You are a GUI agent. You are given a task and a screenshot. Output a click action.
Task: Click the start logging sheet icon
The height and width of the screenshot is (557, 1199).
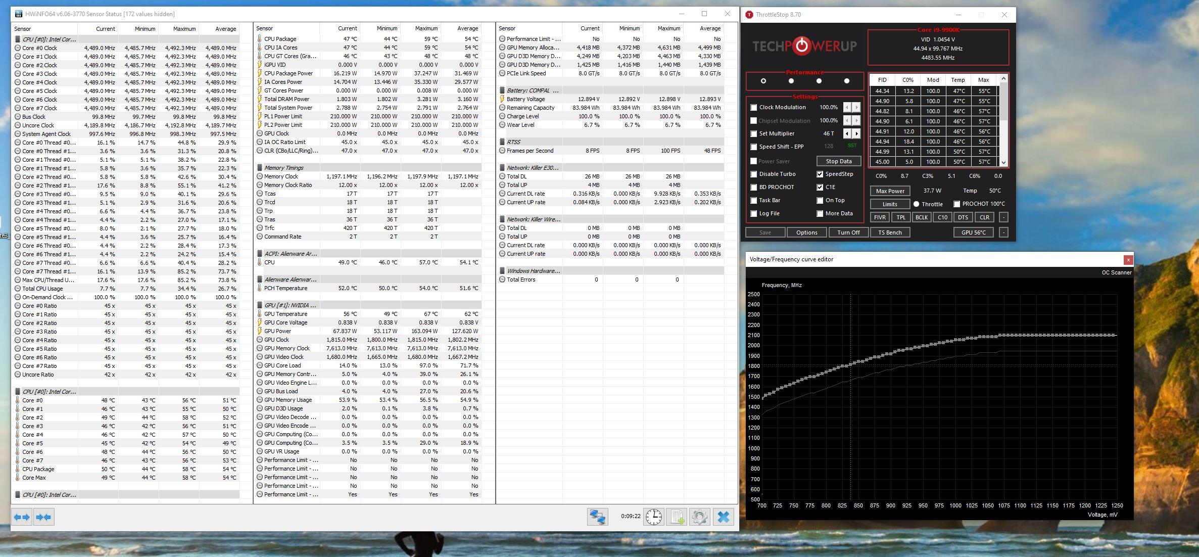pyautogui.click(x=677, y=517)
